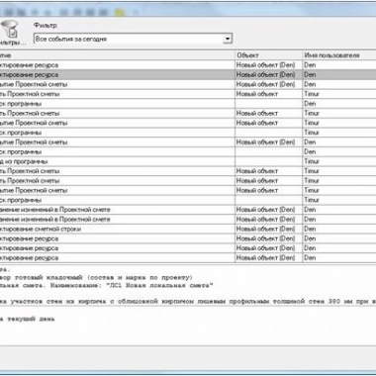Viewport: 376px width, 376px height.
Task: Select the highlighted 'Редактирование ресурса' row
Action: point(188,74)
